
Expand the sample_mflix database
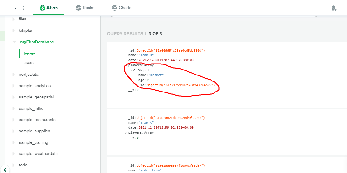(14, 109)
